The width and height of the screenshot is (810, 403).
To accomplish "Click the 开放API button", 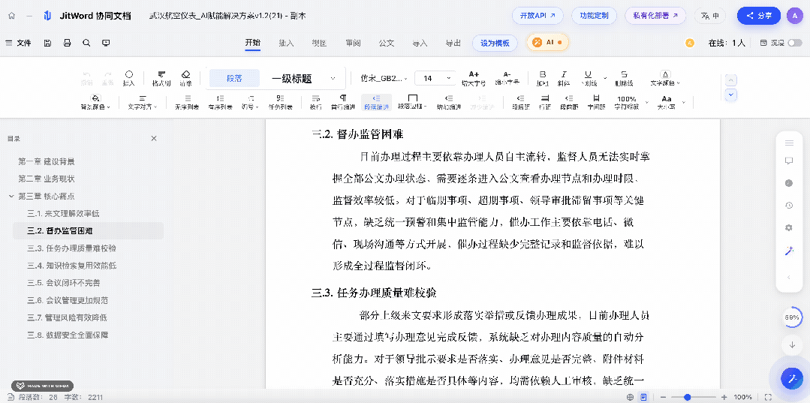I will (537, 16).
